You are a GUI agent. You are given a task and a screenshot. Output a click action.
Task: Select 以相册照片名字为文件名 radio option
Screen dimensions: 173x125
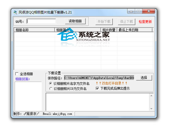click(51, 83)
